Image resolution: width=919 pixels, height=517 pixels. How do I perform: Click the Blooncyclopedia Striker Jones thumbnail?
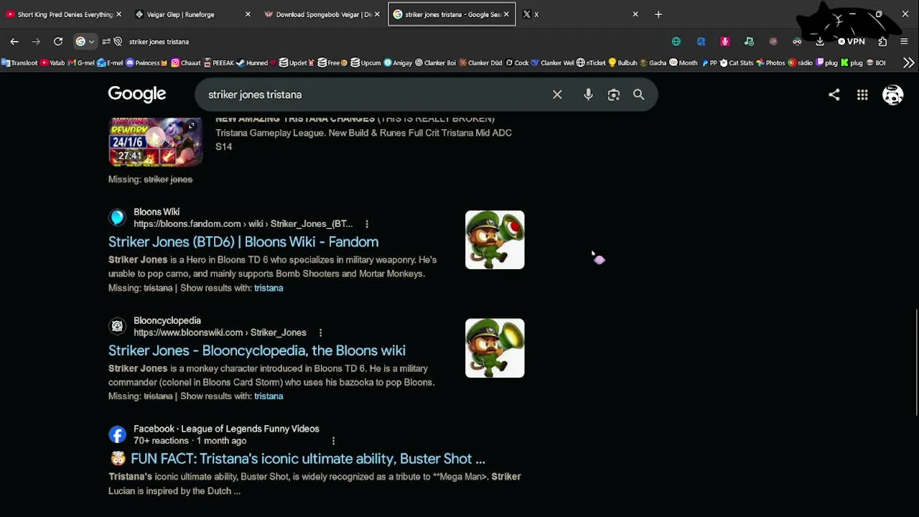(495, 348)
